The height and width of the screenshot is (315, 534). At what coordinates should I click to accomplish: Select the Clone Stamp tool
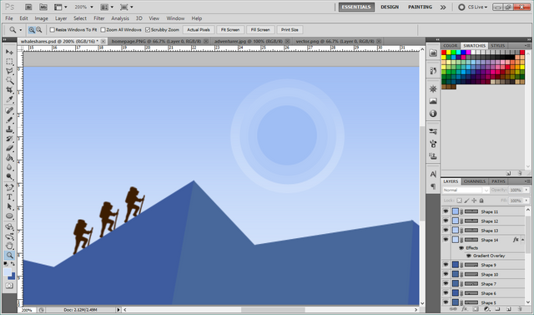point(9,130)
